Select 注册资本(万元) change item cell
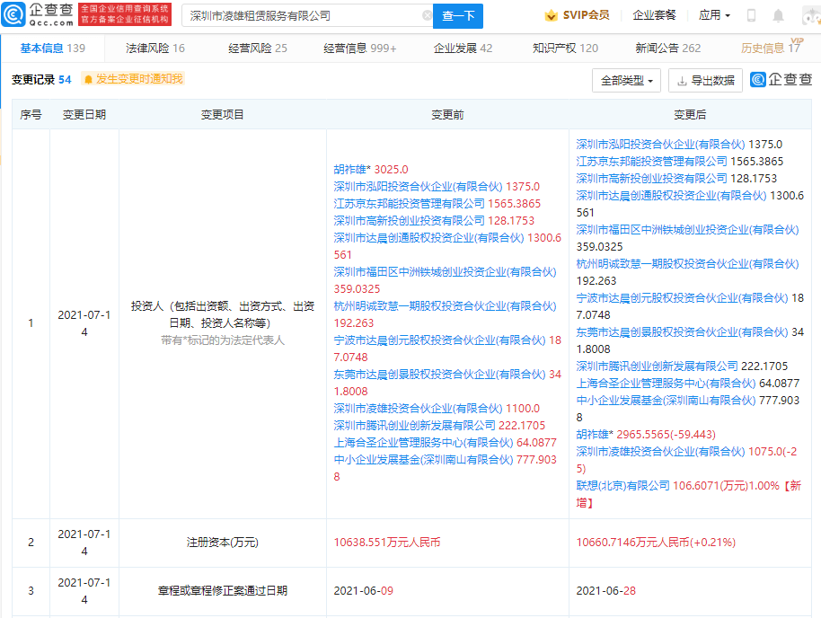821x618 pixels. (x=223, y=543)
